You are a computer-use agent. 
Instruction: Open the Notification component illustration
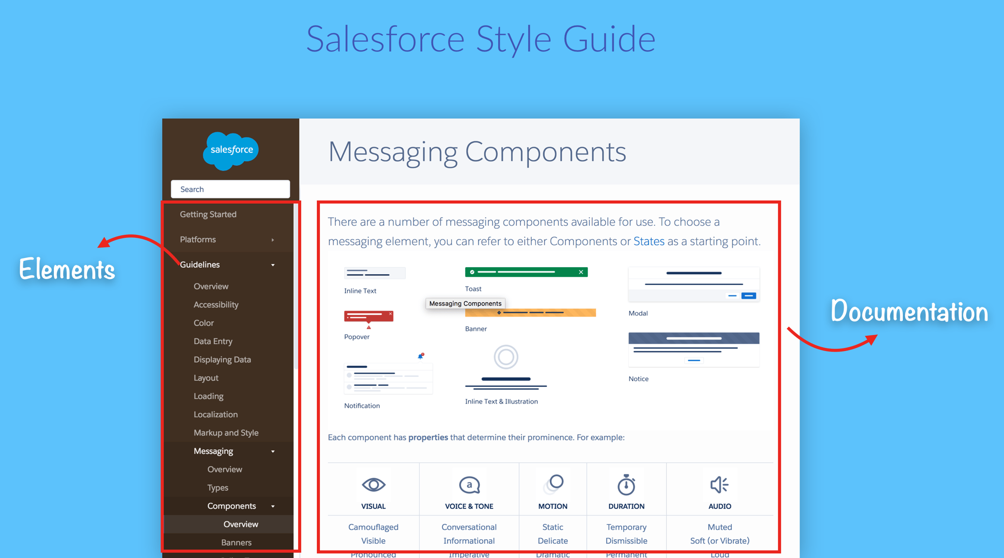click(x=388, y=379)
